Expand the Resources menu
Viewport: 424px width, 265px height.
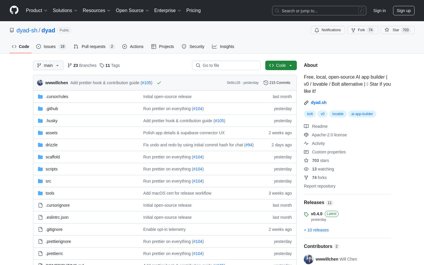coord(97,11)
